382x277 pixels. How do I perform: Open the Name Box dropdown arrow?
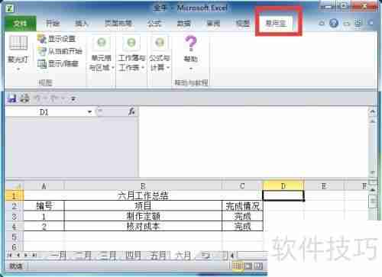click(89, 112)
